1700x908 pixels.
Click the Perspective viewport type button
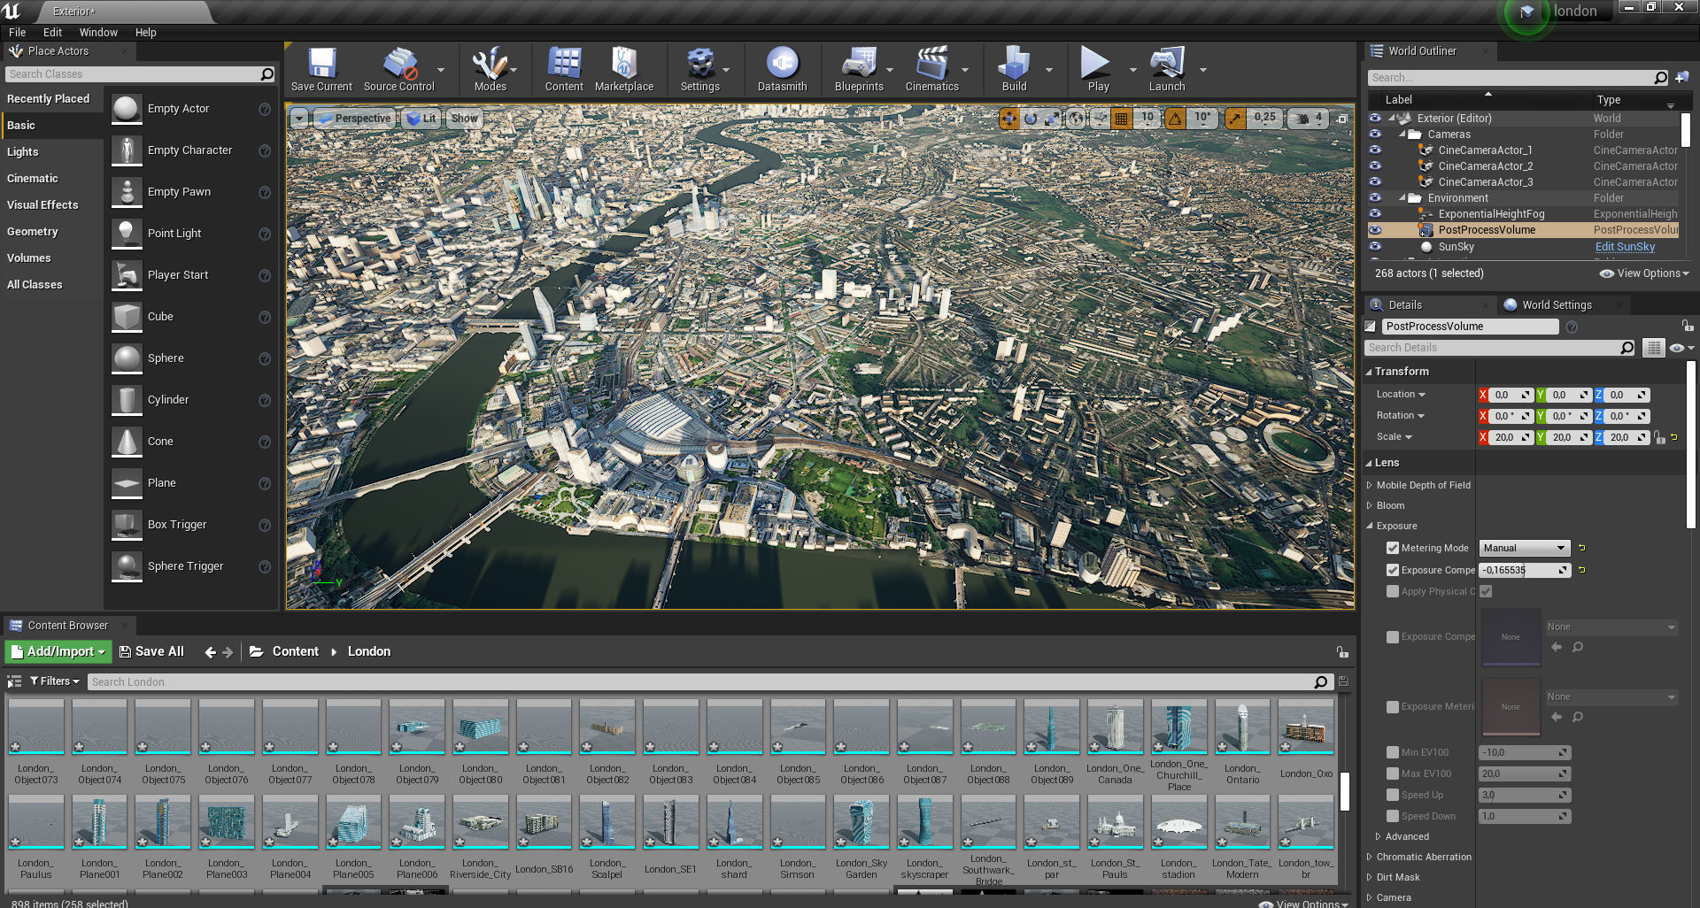point(354,119)
